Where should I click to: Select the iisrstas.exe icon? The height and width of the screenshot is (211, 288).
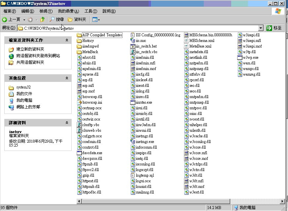[x=133, y=102]
